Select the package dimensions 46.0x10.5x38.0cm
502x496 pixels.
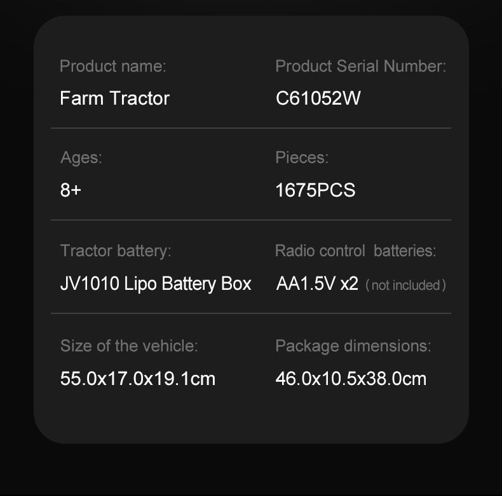351,379
